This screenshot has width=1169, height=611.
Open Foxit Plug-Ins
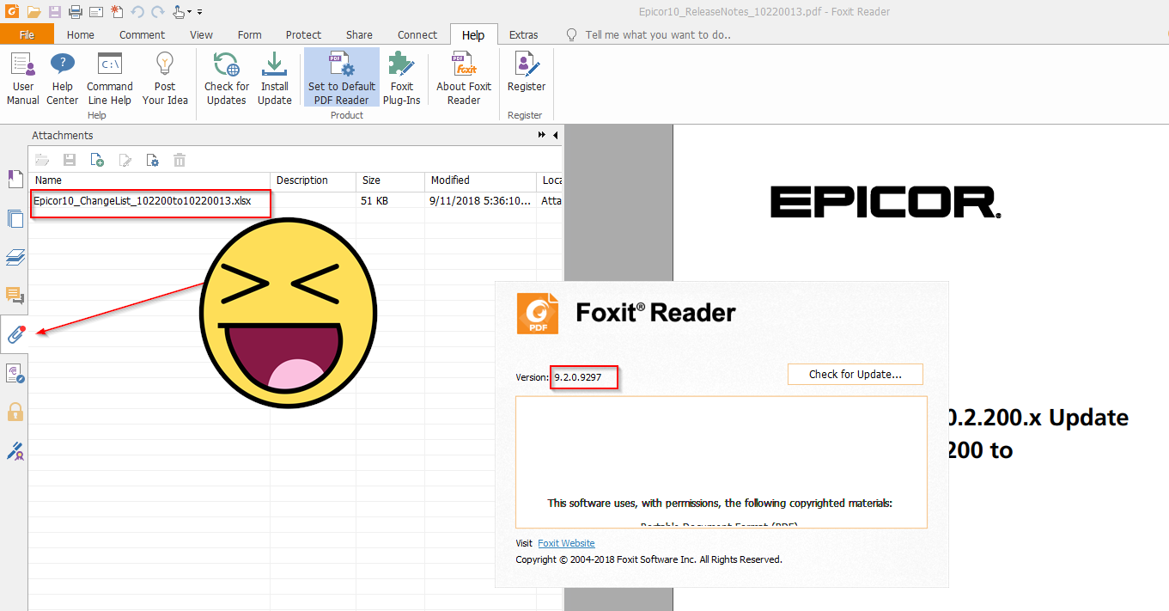click(402, 78)
